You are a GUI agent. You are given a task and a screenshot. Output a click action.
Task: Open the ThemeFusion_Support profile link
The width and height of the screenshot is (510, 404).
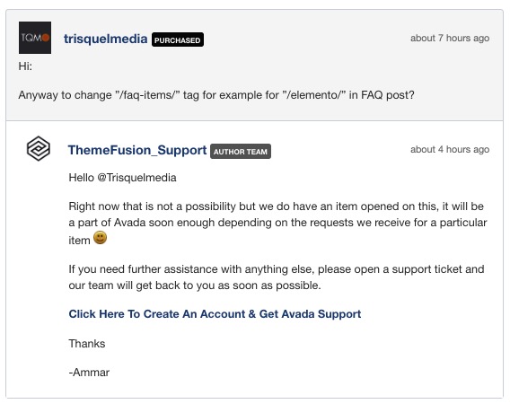(137, 150)
